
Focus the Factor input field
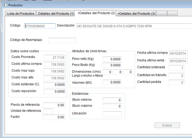click(54, 117)
